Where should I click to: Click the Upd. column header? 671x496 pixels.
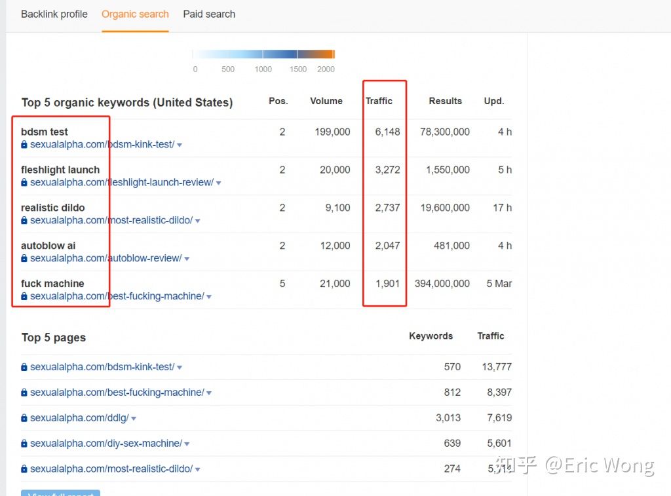click(494, 101)
